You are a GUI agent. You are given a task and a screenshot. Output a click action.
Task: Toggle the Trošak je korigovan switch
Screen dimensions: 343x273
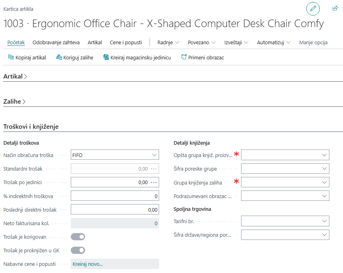click(x=78, y=237)
